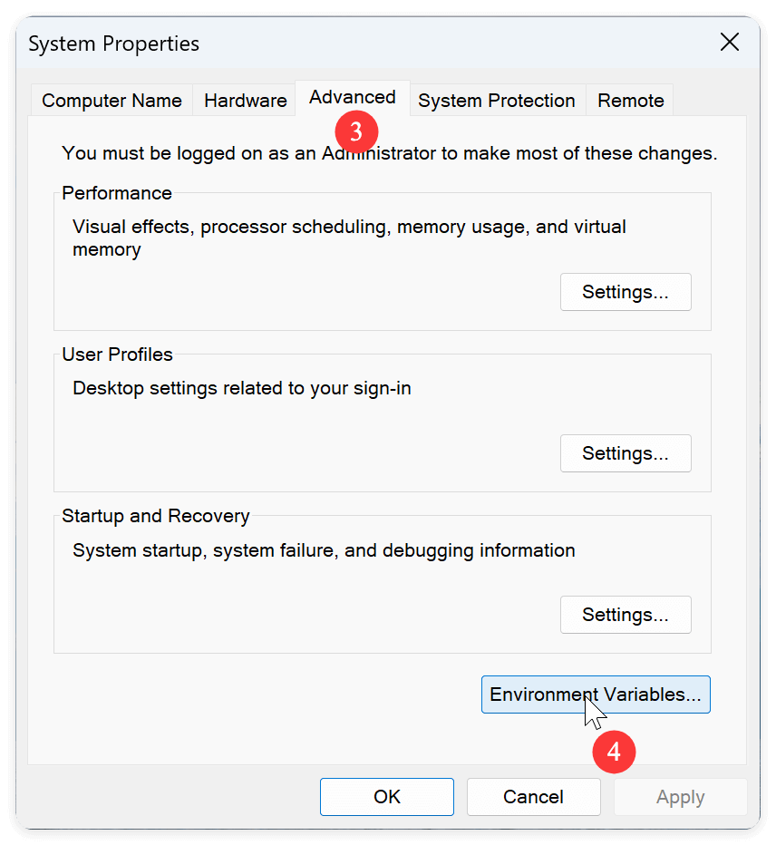Screen dimensions: 776x845
Task: Switch to the System Protection tab
Action: coord(497,101)
